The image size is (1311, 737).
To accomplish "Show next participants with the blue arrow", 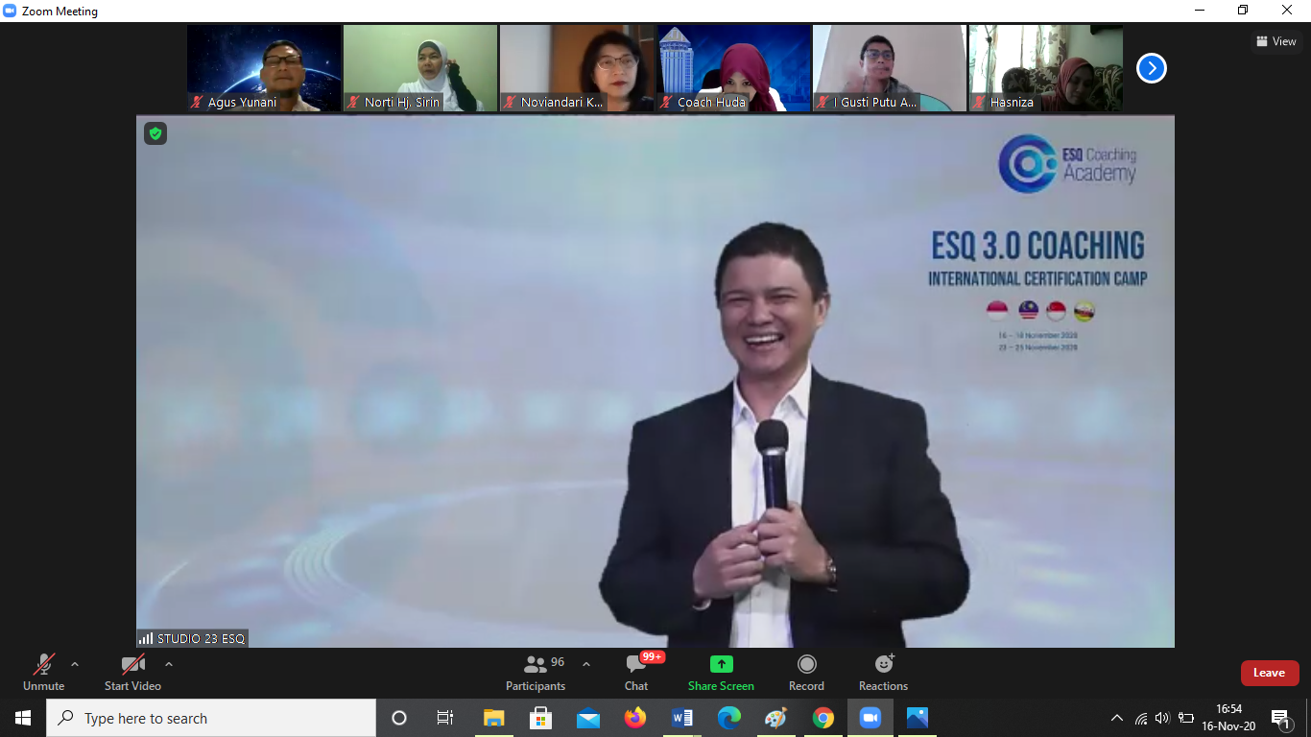I will [x=1151, y=68].
